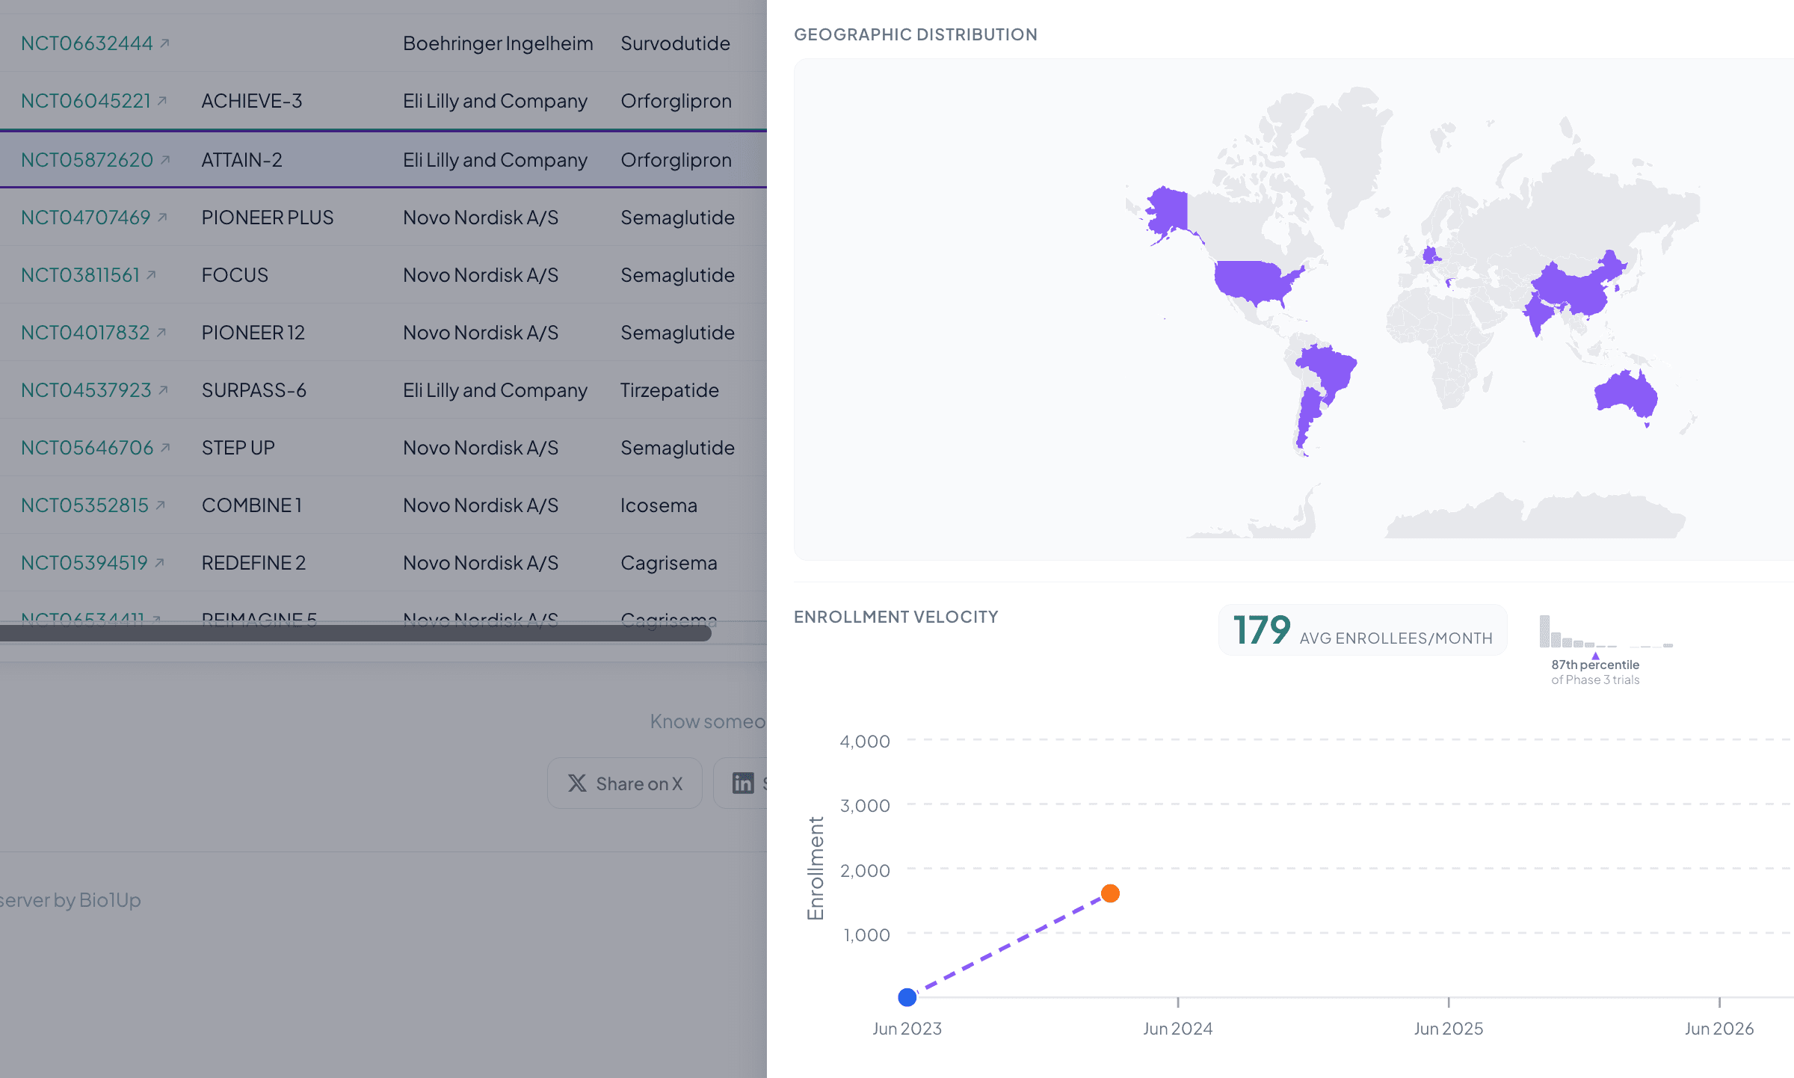Image resolution: width=1794 pixels, height=1078 pixels.
Task: Click the PIONEER PLUS trial name
Action: (268, 218)
